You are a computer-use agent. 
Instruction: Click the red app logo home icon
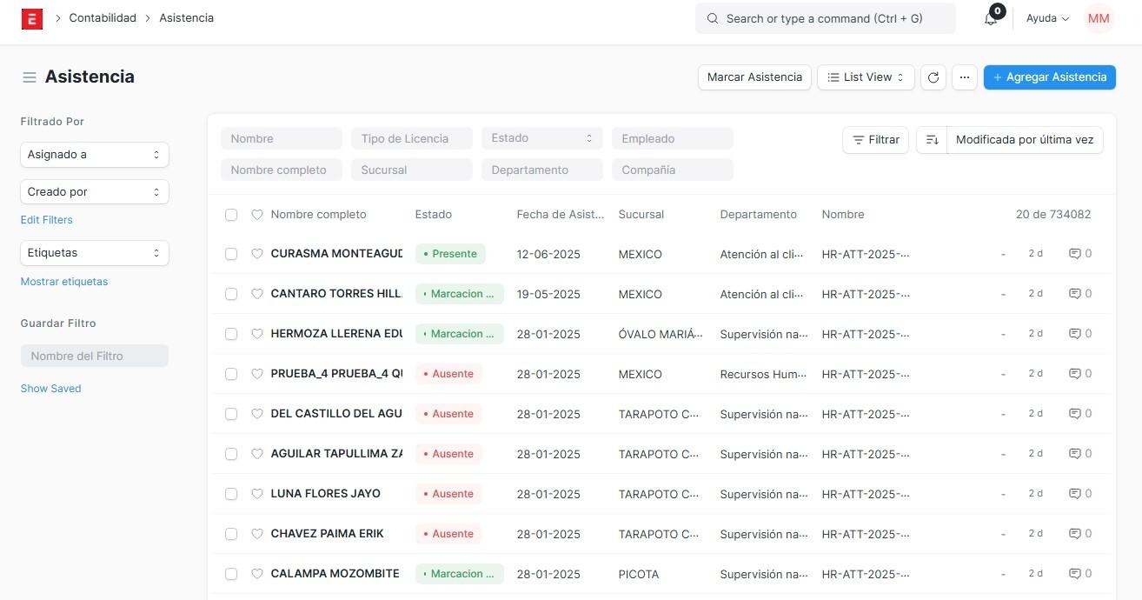(31, 18)
